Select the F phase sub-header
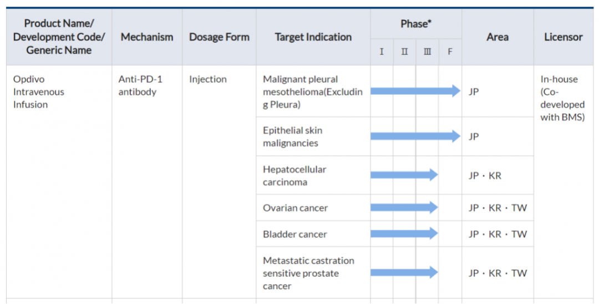 [x=450, y=52]
